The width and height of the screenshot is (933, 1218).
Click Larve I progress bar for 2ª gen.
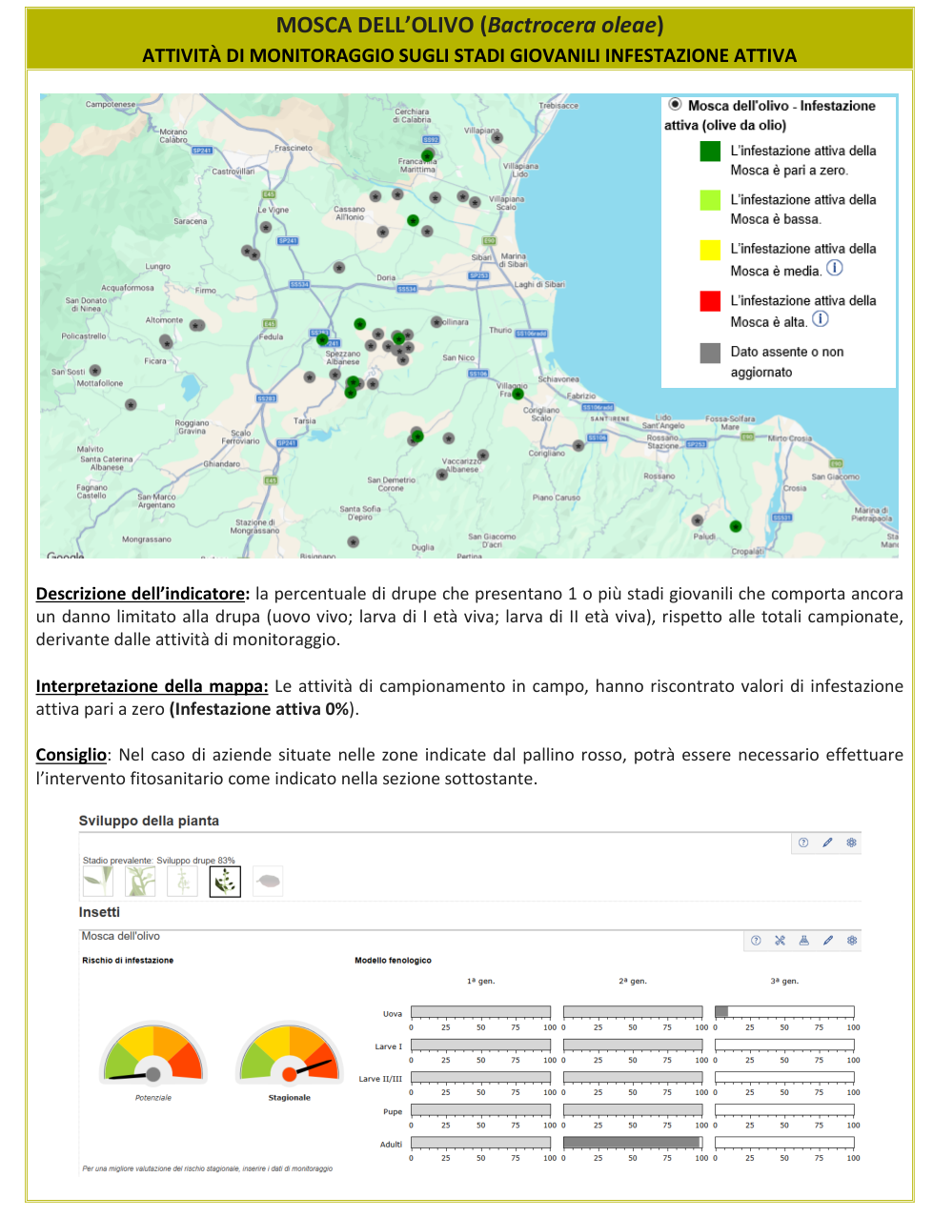(633, 1045)
